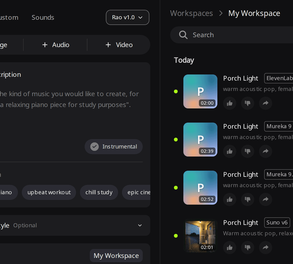
Task: Click the ElevenLabs model tag
Action: (279, 78)
